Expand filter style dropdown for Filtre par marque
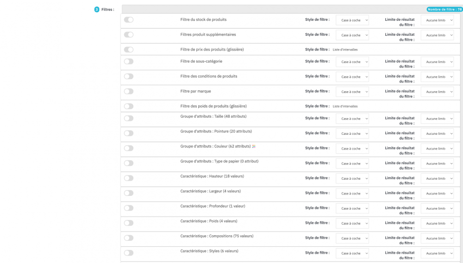 (352, 92)
